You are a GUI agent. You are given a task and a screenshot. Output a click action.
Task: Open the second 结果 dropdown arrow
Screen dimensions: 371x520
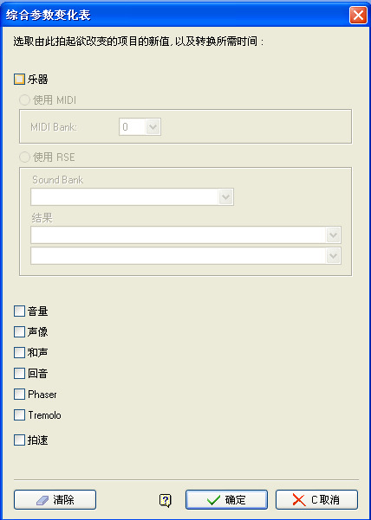[x=334, y=256]
